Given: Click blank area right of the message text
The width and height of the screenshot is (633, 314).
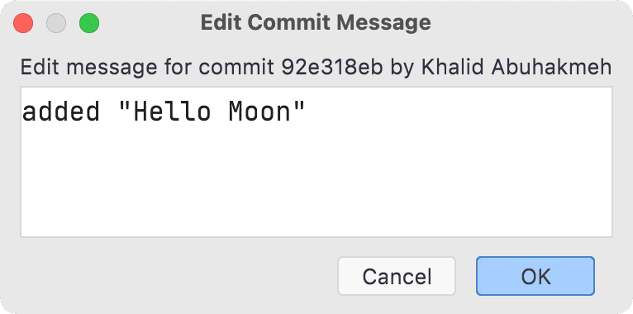Looking at the screenshot, I should pos(458,112).
